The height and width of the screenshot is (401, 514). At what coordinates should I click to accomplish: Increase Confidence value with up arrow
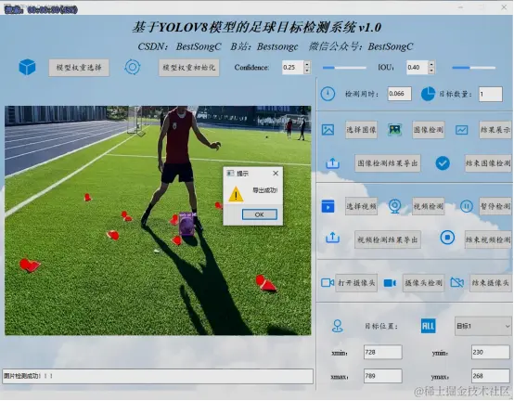[307, 64]
